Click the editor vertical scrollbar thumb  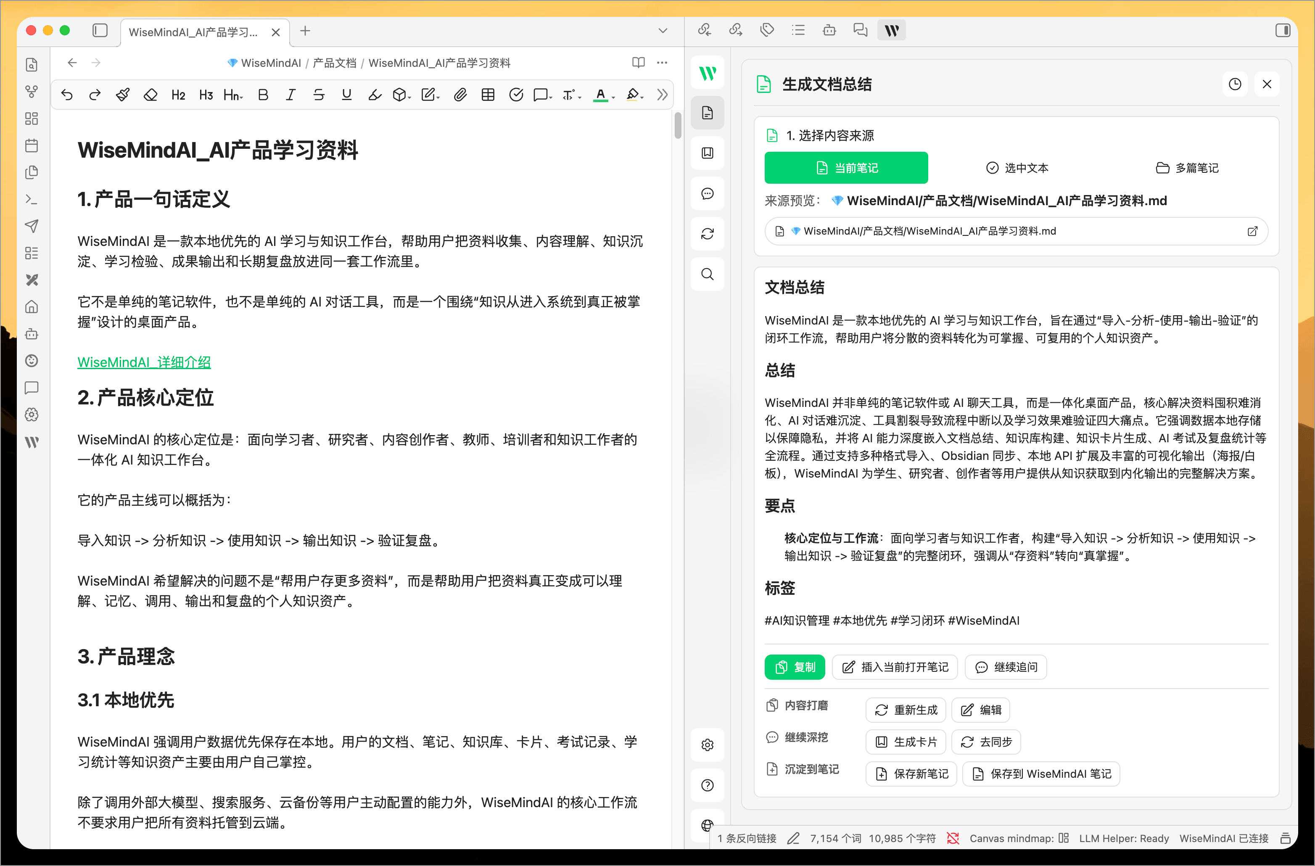pyautogui.click(x=677, y=125)
